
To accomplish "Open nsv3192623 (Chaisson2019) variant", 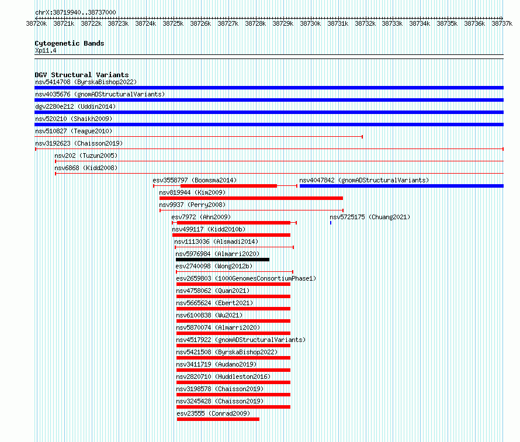I will [x=79, y=143].
